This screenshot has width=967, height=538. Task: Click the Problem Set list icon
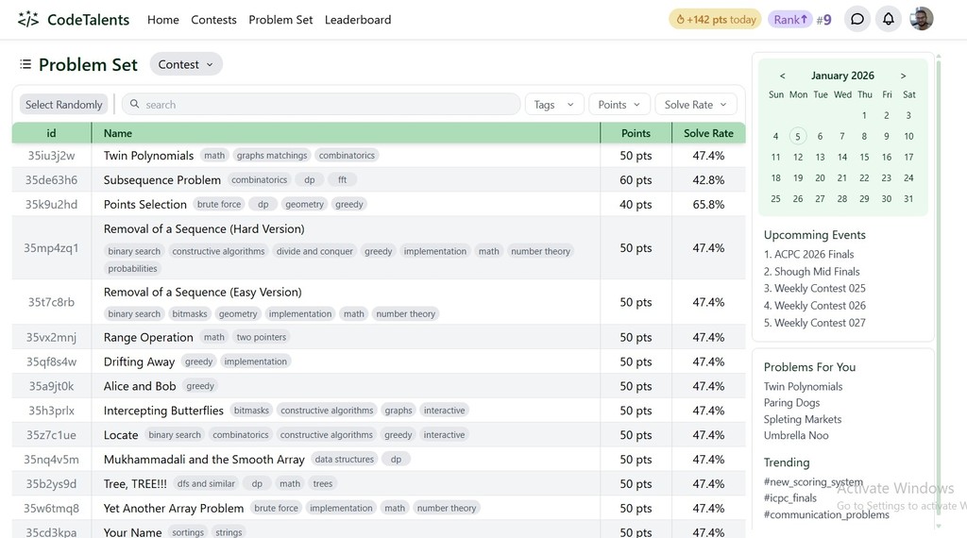tap(25, 64)
